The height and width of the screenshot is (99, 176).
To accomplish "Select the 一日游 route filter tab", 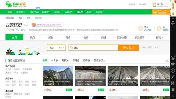I will [54, 61].
